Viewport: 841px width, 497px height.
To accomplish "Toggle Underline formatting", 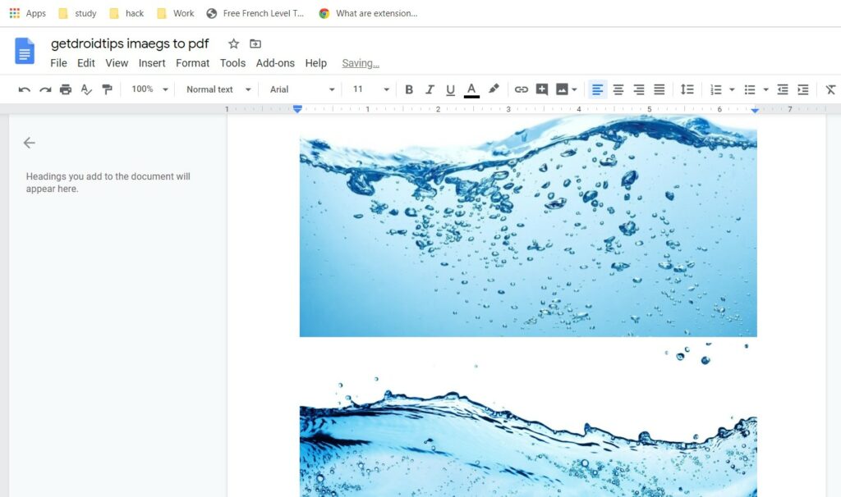I will pyautogui.click(x=450, y=89).
